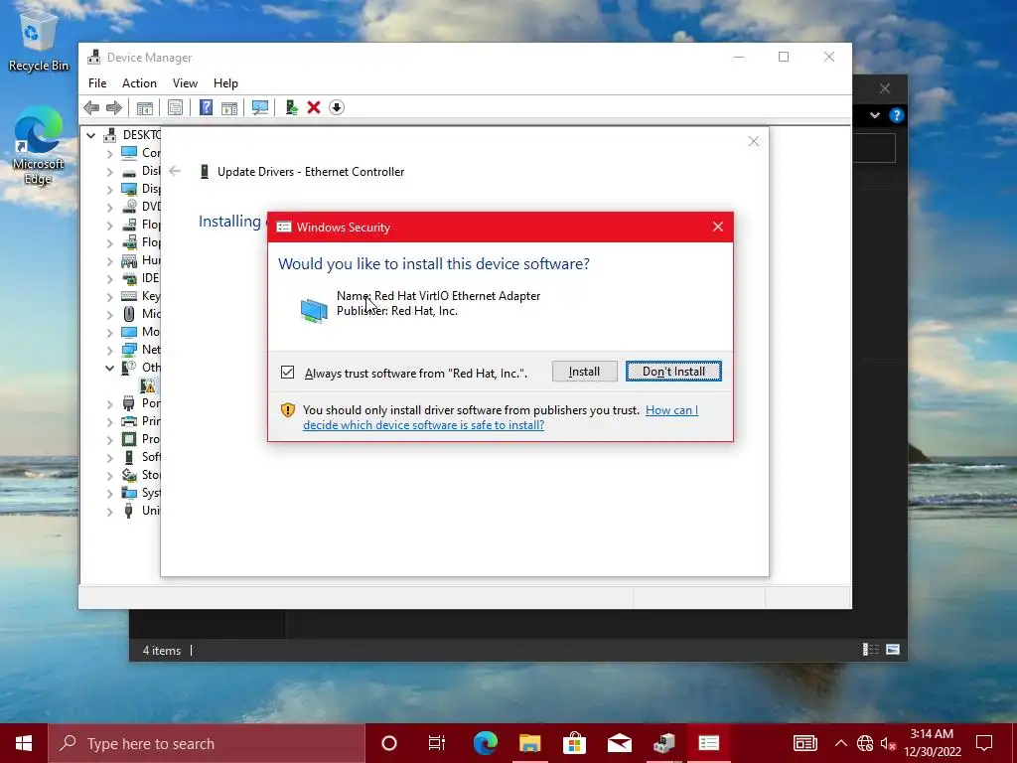The width and height of the screenshot is (1017, 763).
Task: Expand the Disk drives category chevron
Action: pos(109,172)
